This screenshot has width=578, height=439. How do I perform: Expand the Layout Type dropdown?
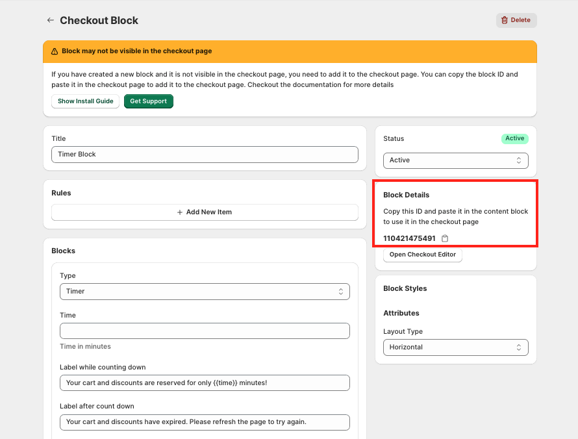click(455, 347)
